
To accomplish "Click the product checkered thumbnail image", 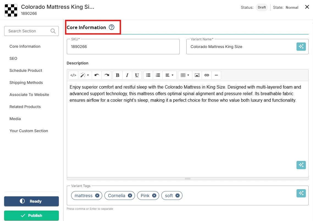I will point(11,10).
